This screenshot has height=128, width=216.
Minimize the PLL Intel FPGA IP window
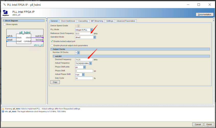pos(188,5)
